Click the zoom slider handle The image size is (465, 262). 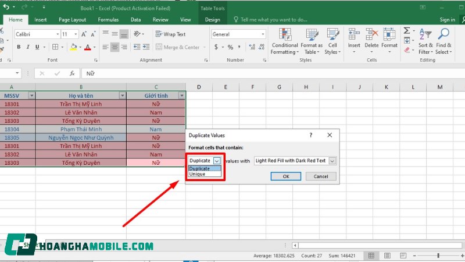438,256
